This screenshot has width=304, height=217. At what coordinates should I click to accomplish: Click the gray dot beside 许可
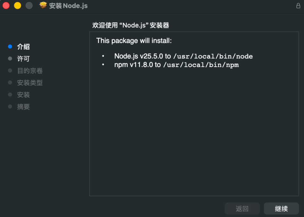(x=10, y=58)
